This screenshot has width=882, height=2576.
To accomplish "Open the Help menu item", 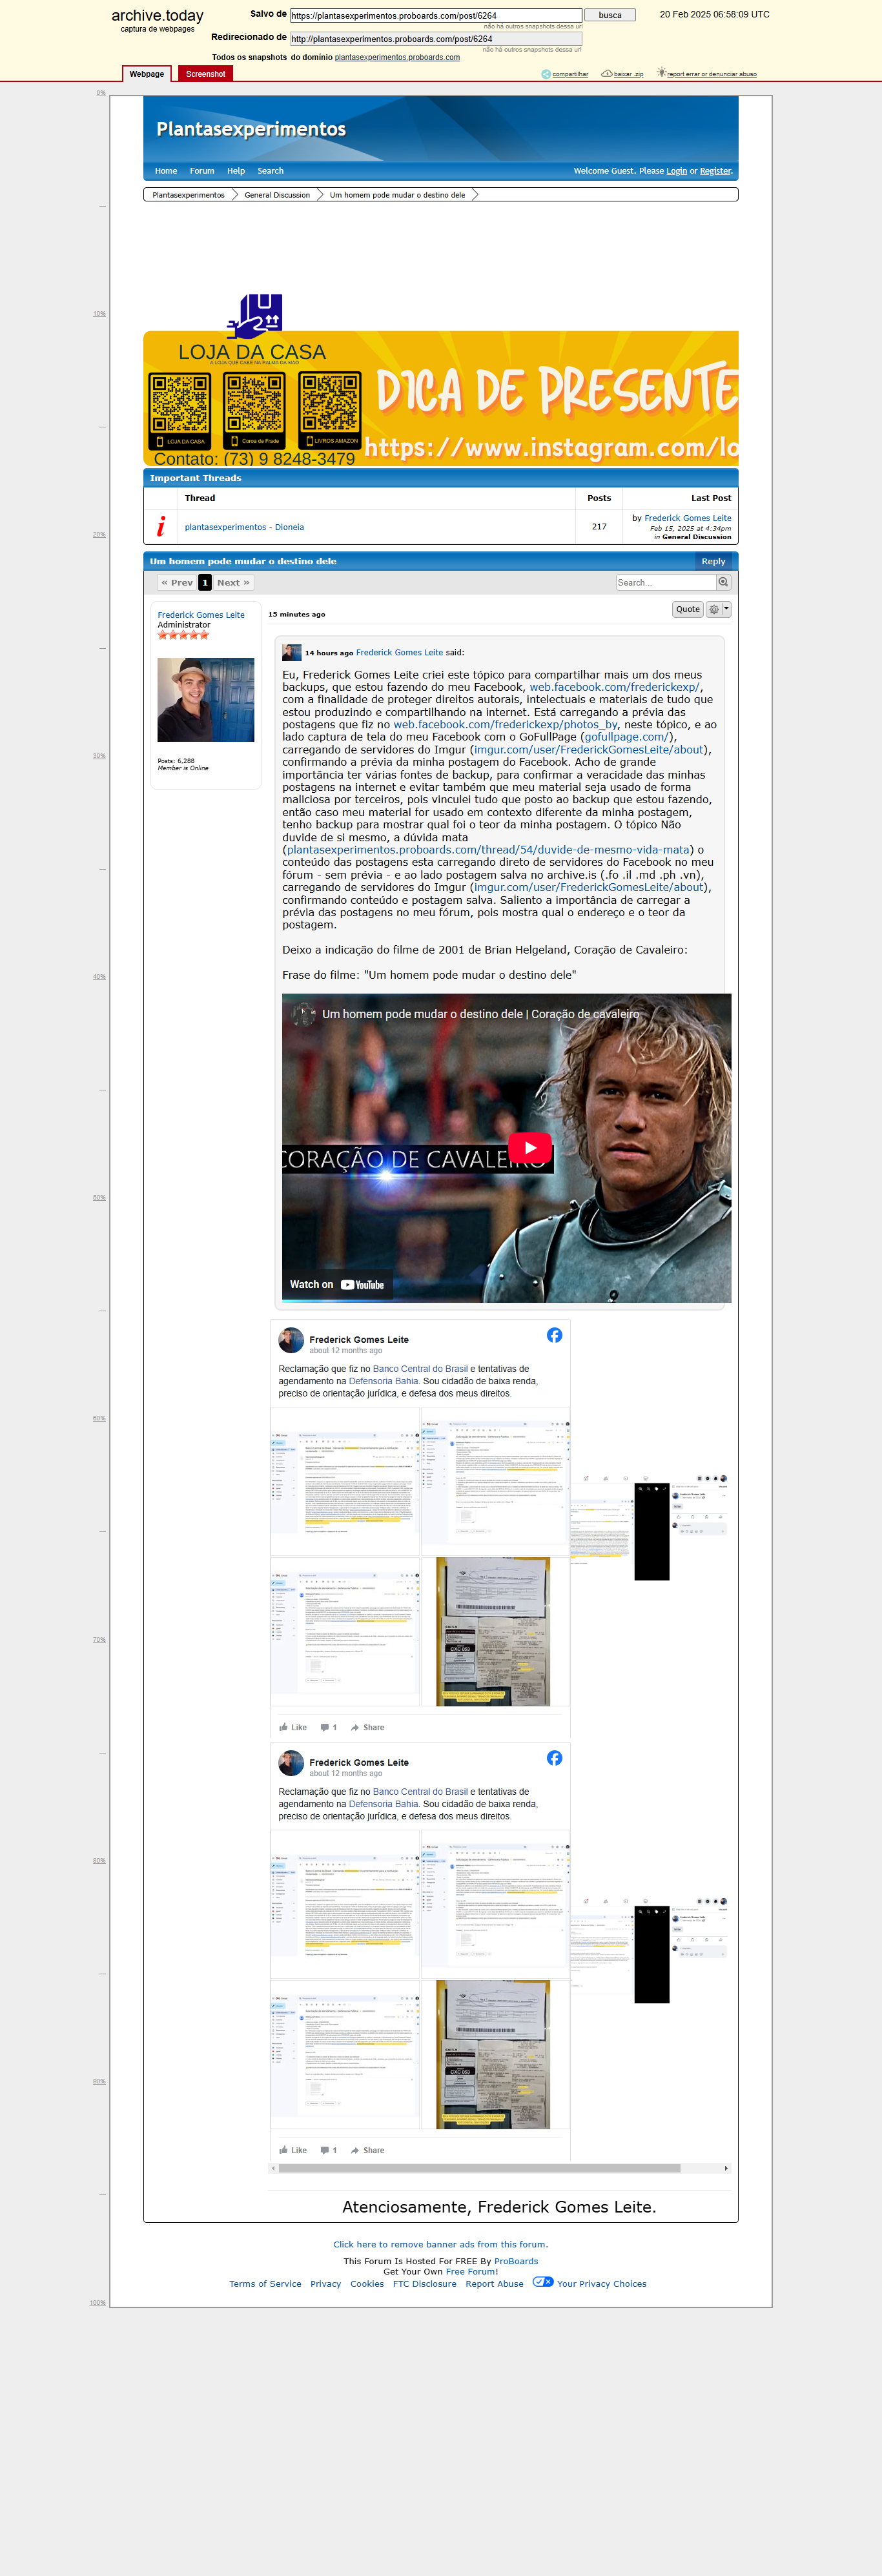I will 236,171.
